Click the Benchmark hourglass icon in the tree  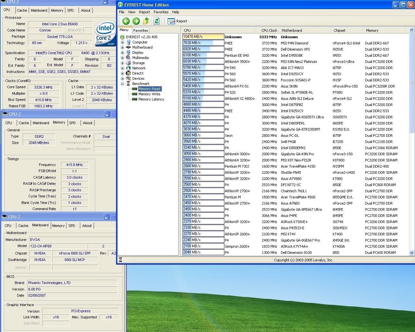[x=128, y=84]
